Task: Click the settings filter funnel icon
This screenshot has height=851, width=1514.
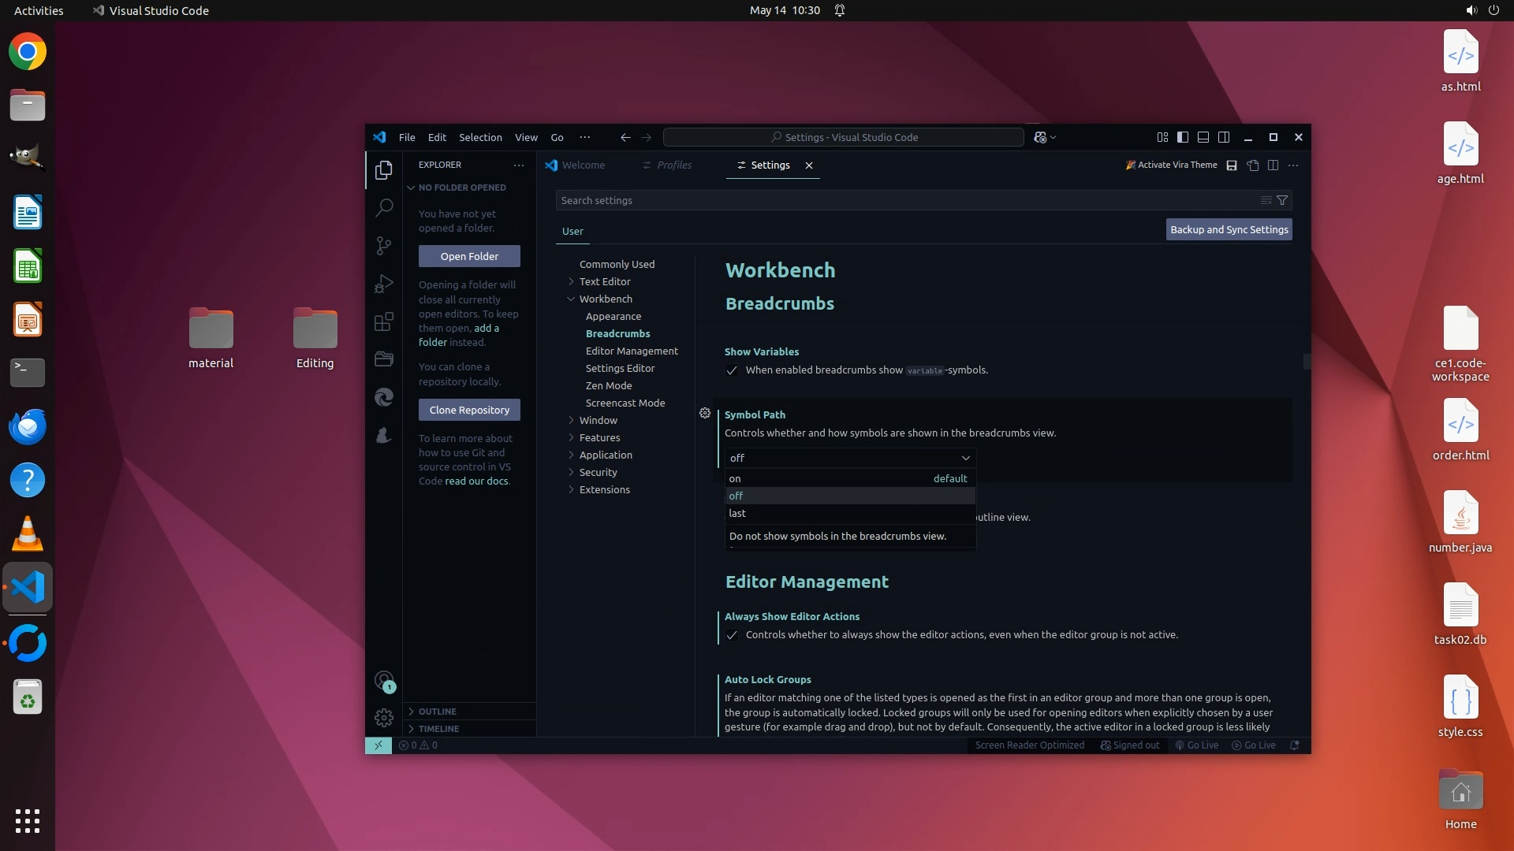Action: coord(1282,200)
